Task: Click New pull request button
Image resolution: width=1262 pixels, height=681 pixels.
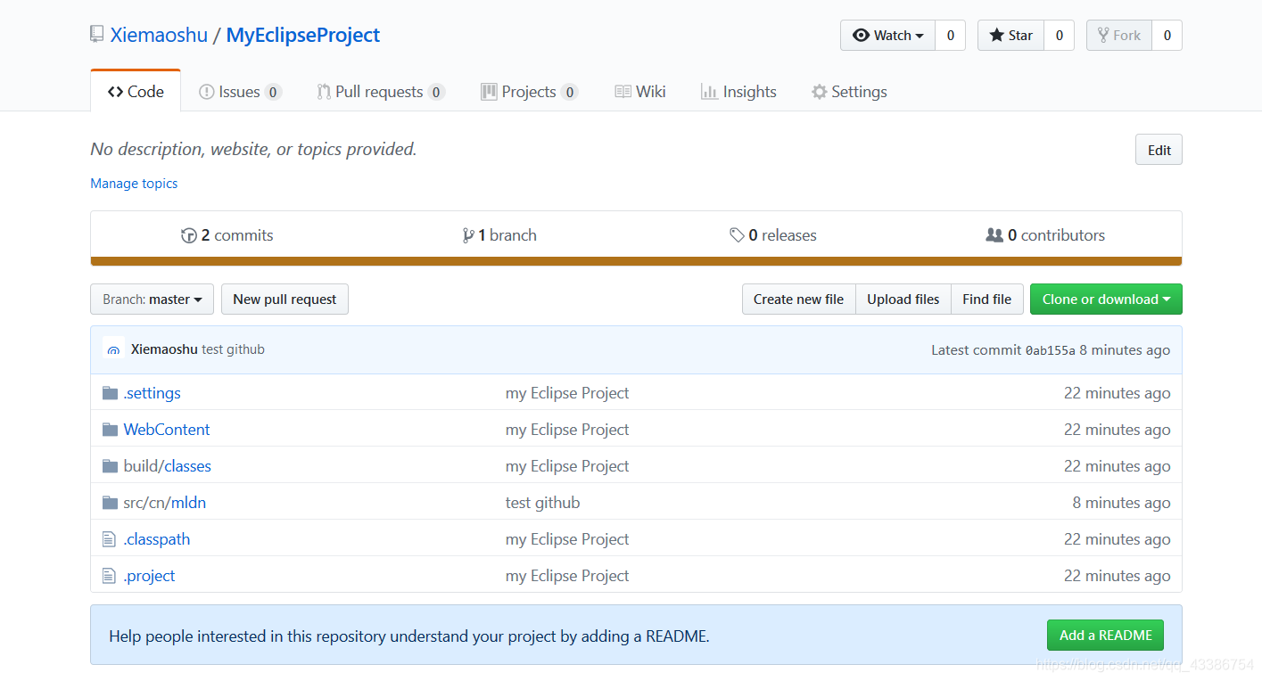Action: coord(285,299)
